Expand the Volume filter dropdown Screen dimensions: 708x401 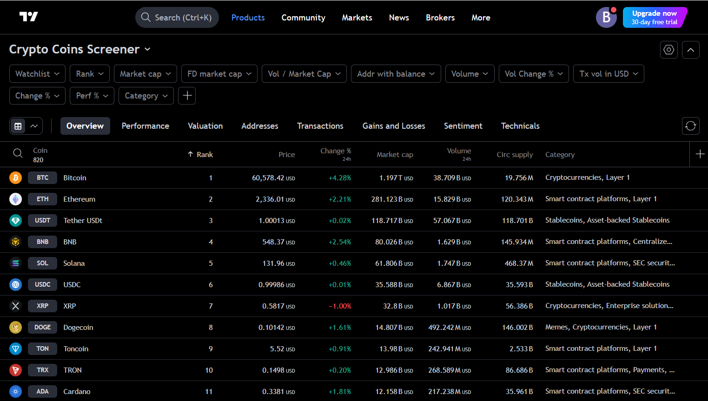click(470, 74)
